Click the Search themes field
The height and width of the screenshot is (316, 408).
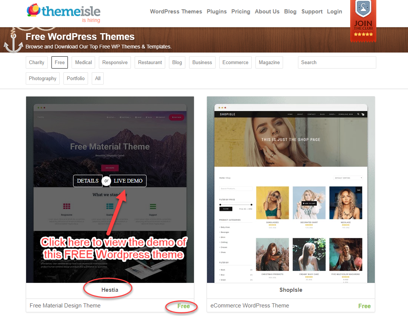click(337, 63)
